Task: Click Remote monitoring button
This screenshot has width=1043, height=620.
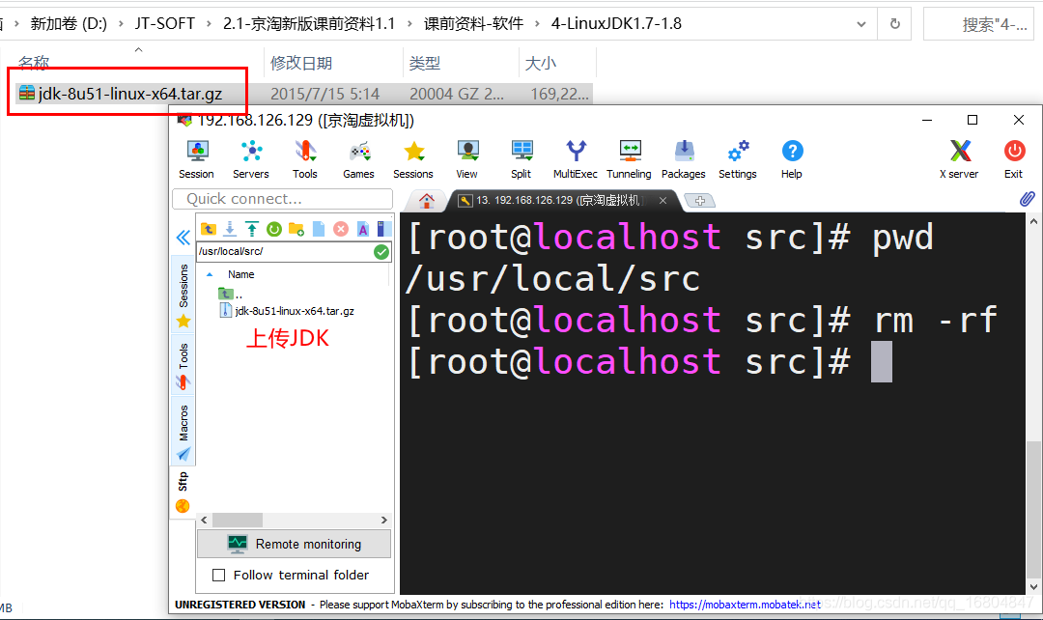Action: [x=294, y=544]
